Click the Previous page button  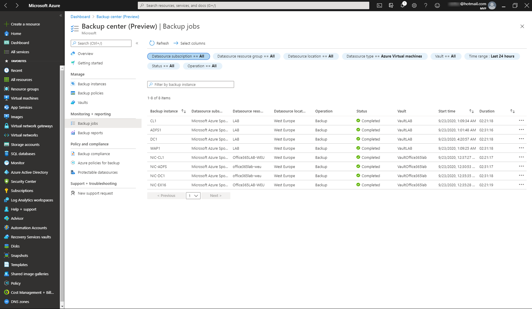tap(166, 196)
